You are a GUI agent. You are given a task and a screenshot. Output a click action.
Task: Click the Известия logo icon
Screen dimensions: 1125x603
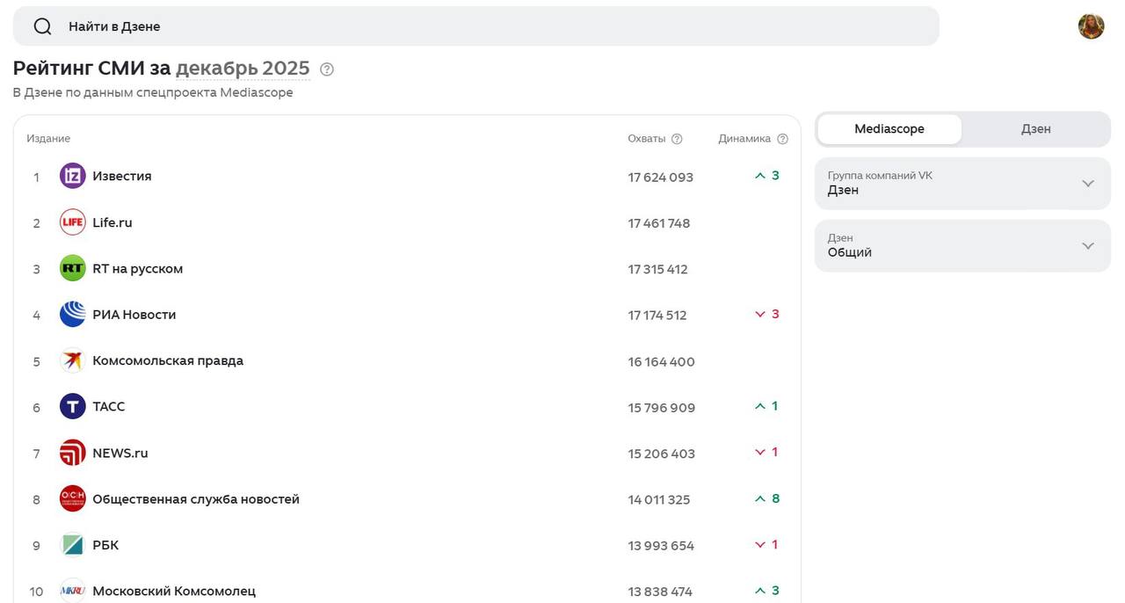click(x=72, y=176)
